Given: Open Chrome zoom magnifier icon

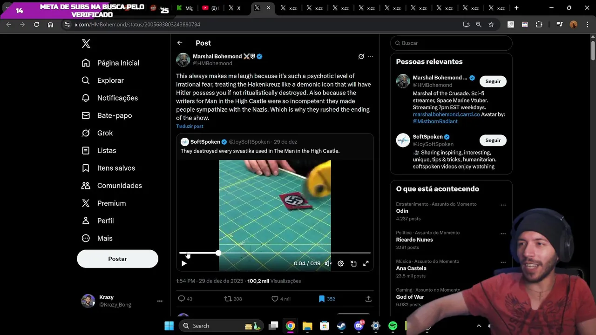Looking at the screenshot, I should [x=479, y=25].
